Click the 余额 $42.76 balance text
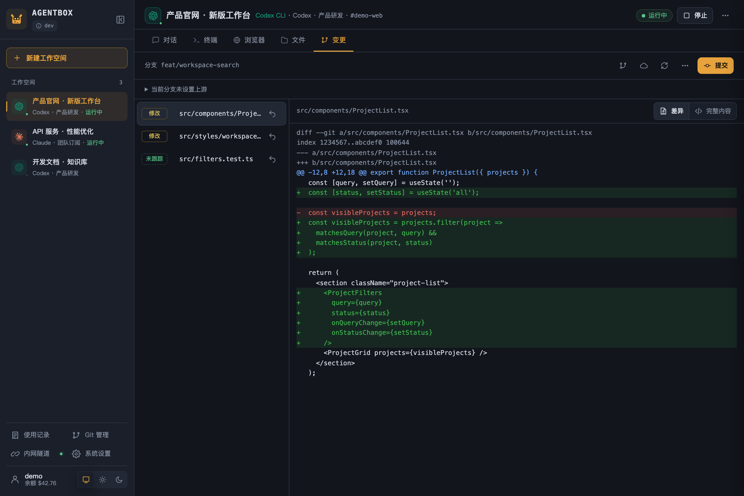This screenshot has height=496, width=744. tap(41, 483)
